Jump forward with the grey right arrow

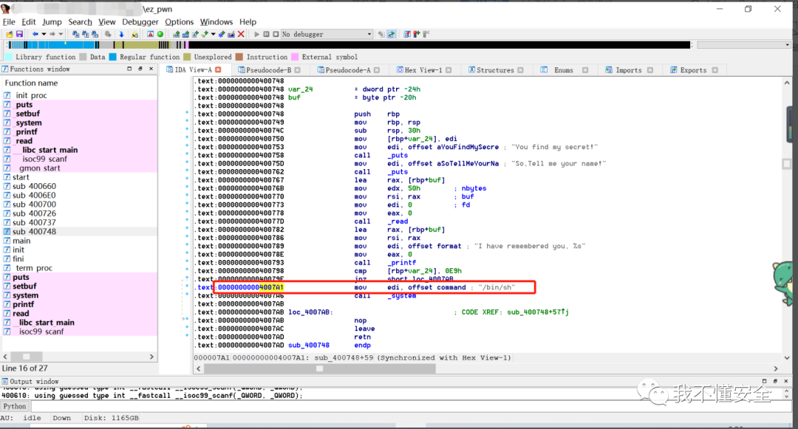point(52,34)
